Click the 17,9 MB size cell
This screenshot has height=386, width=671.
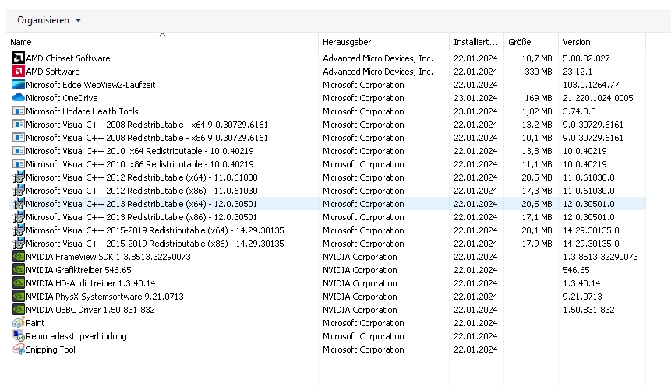pyautogui.click(x=537, y=244)
